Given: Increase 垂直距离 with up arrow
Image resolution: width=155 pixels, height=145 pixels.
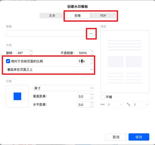Looking at the screenshot, I should point(92,95).
